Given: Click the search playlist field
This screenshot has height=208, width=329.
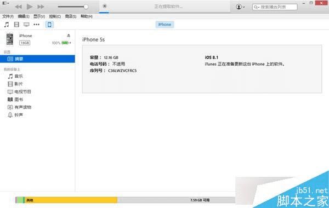Looking at the screenshot, I should tap(275, 7).
